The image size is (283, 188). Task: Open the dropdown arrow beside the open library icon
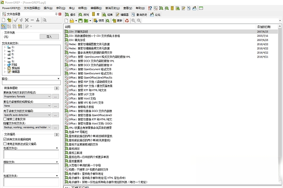pyautogui.click(x=76, y=21)
